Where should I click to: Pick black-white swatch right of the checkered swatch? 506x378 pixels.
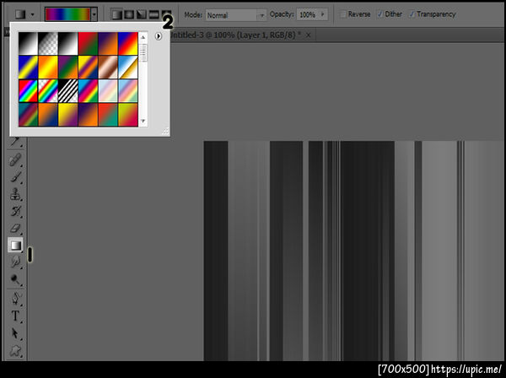click(x=67, y=43)
